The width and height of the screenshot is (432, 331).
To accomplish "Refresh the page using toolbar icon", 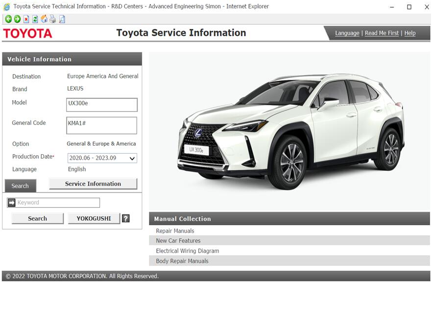I will coord(35,19).
